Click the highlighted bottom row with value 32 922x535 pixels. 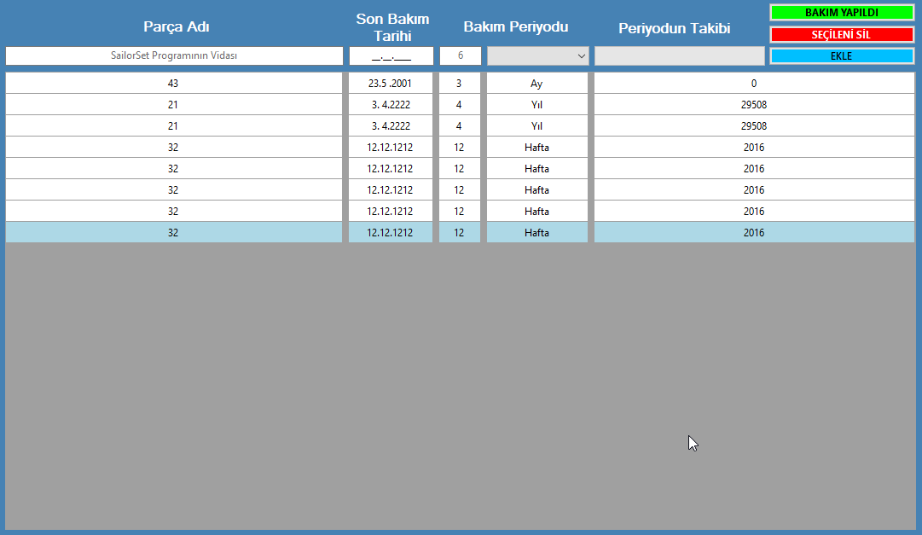pos(174,231)
